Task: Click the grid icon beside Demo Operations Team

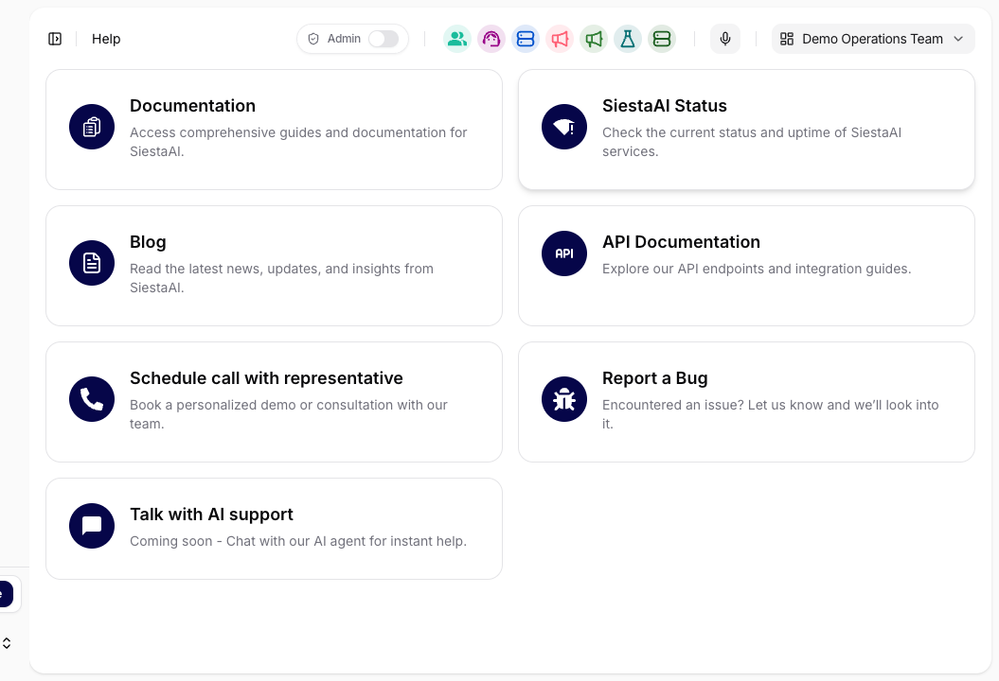Action: click(787, 39)
